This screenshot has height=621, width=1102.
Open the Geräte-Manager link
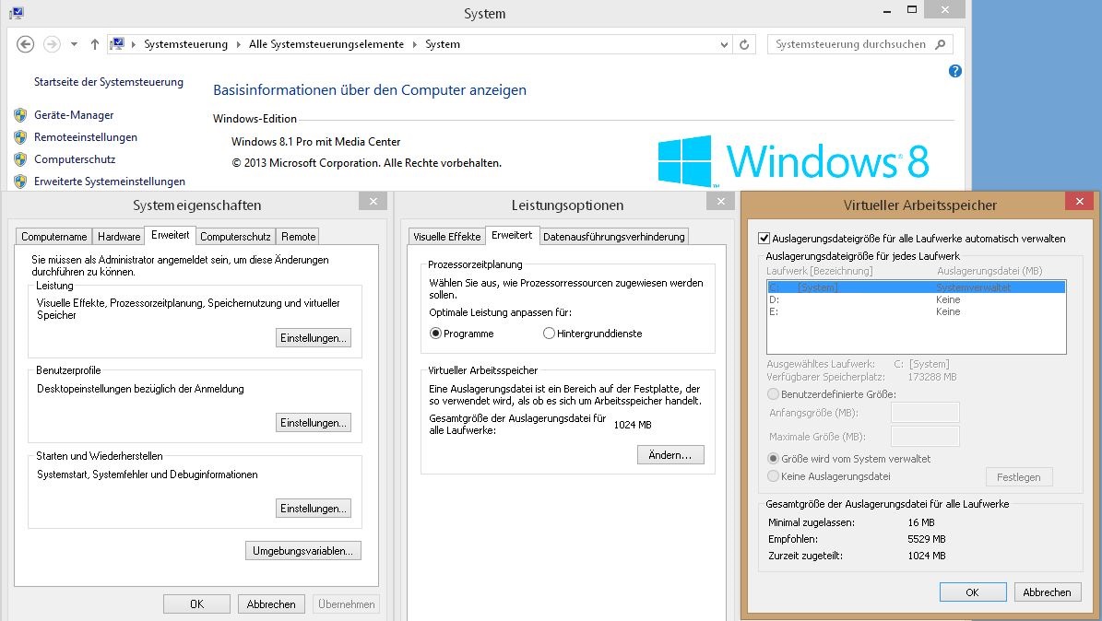pos(74,115)
